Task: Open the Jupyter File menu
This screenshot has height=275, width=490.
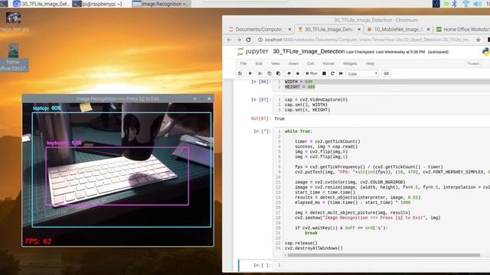Action: click(243, 63)
